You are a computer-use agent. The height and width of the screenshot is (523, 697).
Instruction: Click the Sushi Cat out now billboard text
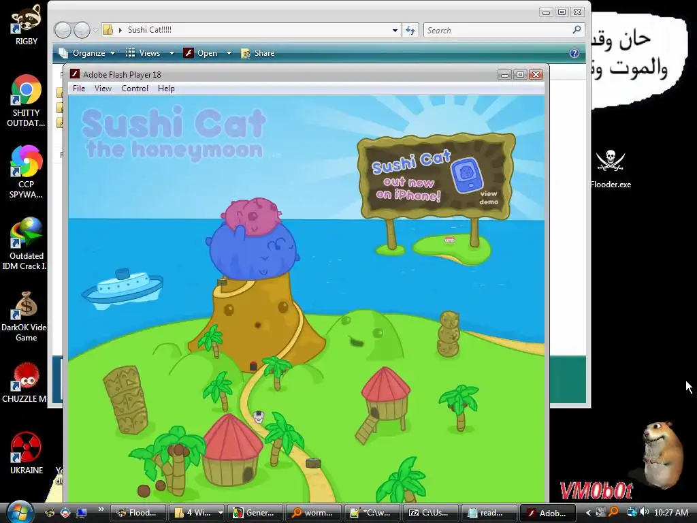coord(409,176)
